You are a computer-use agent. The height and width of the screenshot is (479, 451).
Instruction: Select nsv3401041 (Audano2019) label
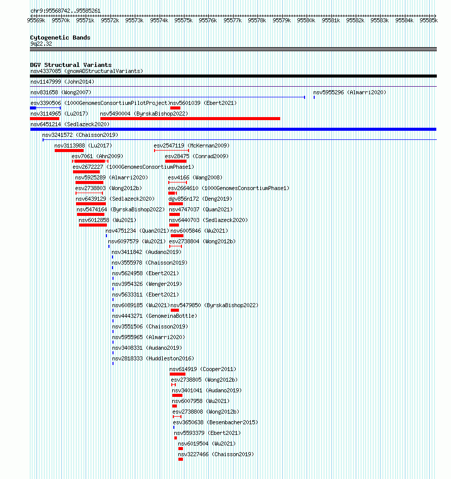[207, 391]
